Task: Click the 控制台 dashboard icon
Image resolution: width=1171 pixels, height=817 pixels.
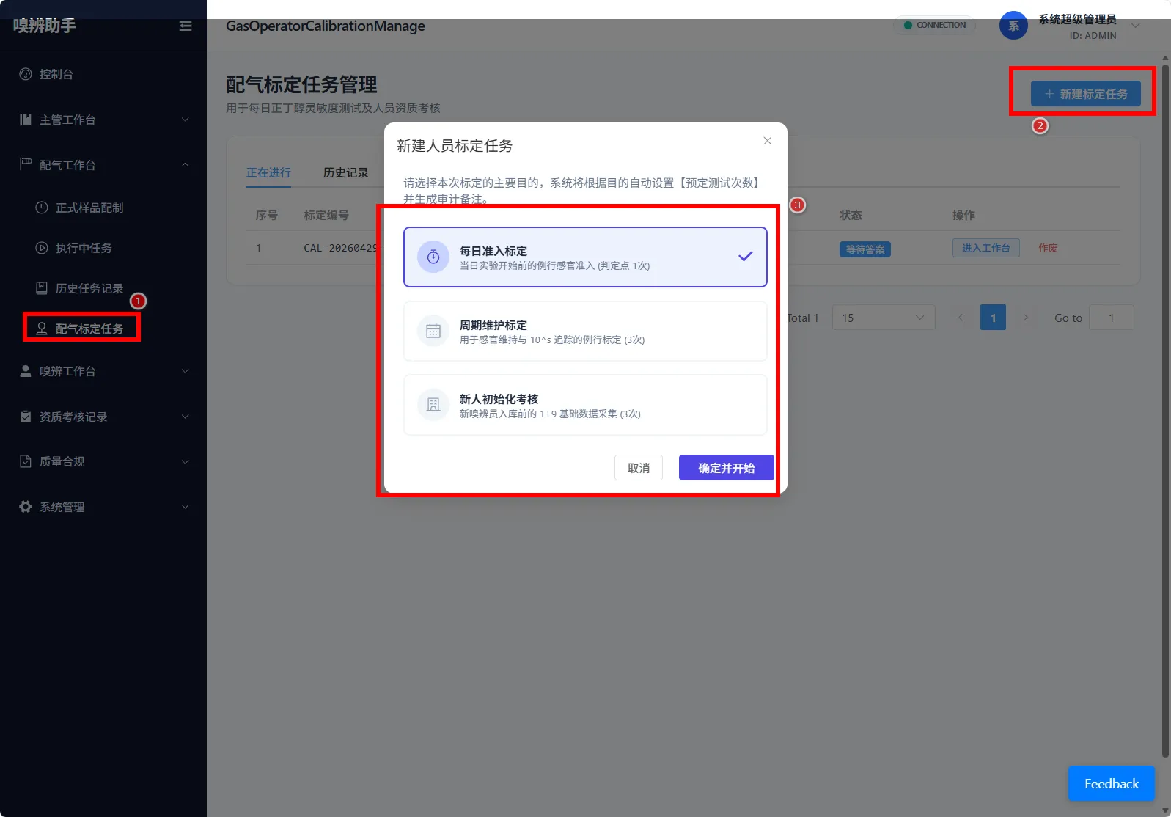Action: 26,74
